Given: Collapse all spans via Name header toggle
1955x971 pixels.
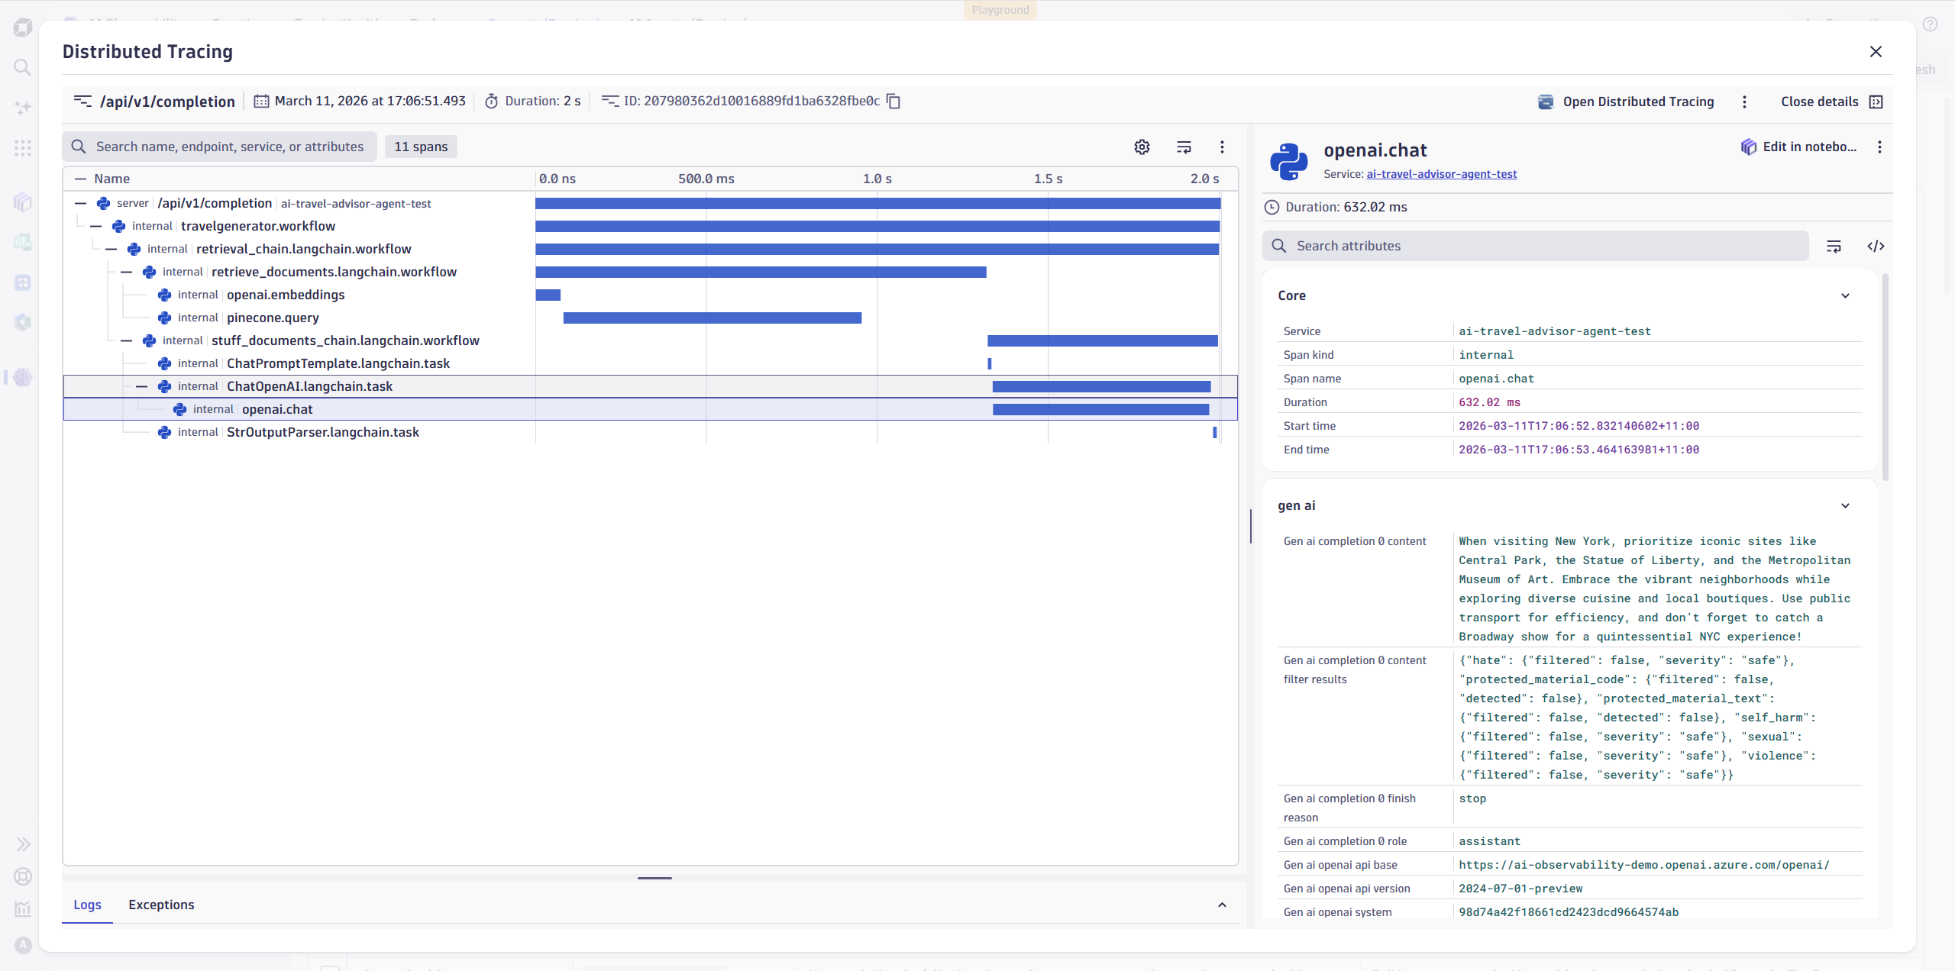Looking at the screenshot, I should click(x=80, y=179).
